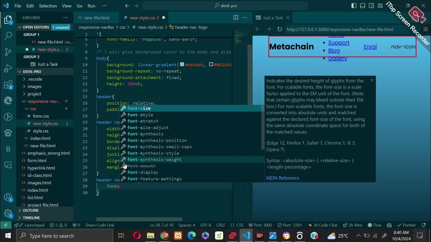Reload the Just a Task preview page

click(279, 29)
